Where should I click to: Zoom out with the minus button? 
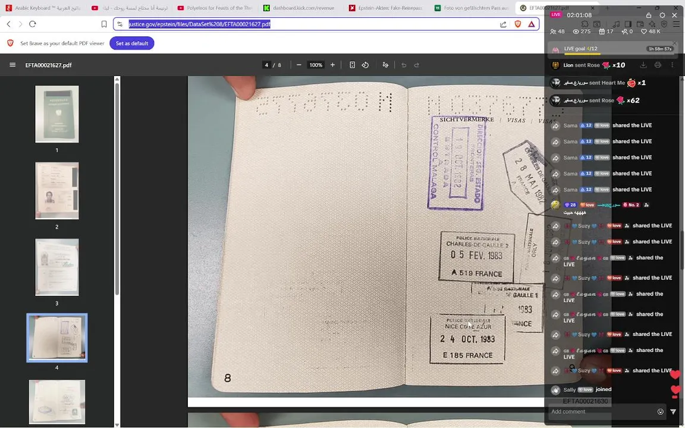coord(299,65)
